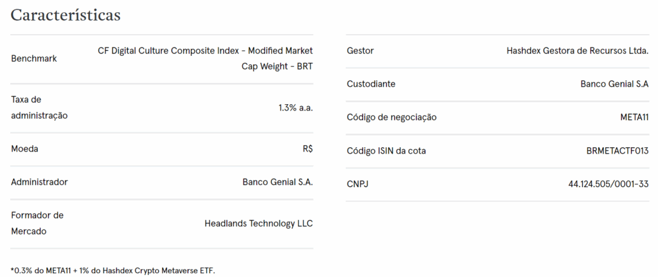Click the Gestor row label
Image resolution: width=658 pixels, height=277 pixels.
pos(360,51)
